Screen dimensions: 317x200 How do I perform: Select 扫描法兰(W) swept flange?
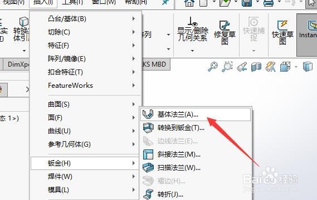tap(196, 168)
